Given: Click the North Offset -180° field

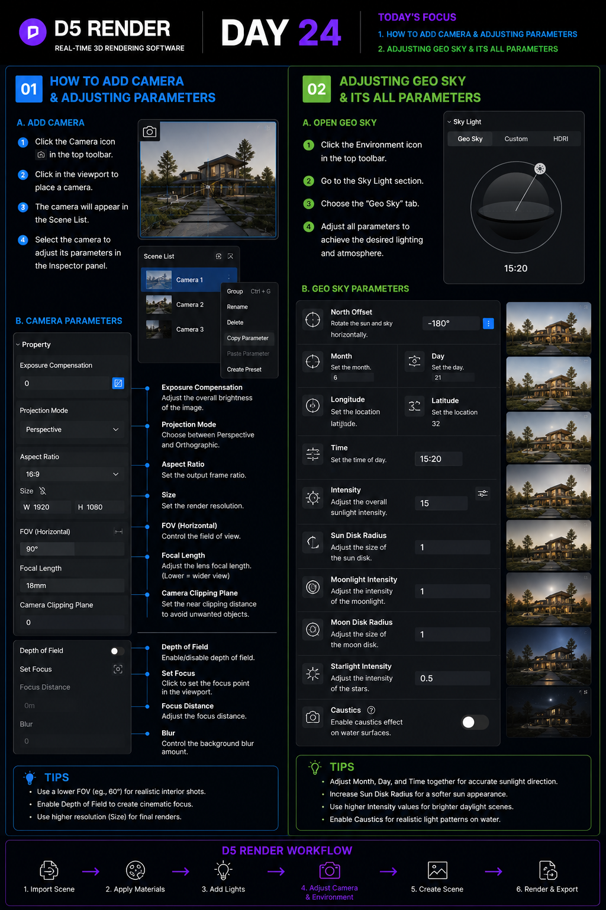Looking at the screenshot, I should 451,323.
